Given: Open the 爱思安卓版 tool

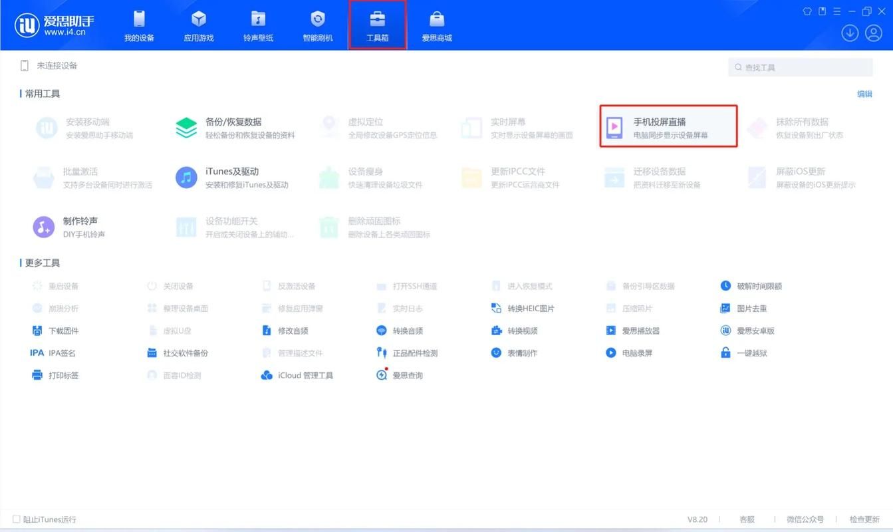Looking at the screenshot, I should click(747, 331).
